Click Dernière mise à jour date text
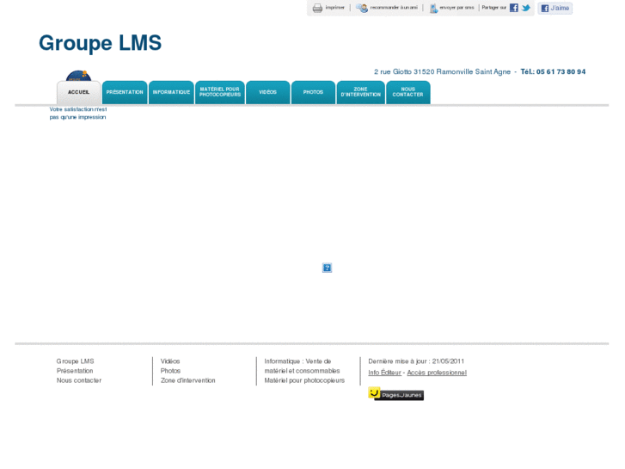The width and height of the screenshot is (625, 469). point(416,361)
